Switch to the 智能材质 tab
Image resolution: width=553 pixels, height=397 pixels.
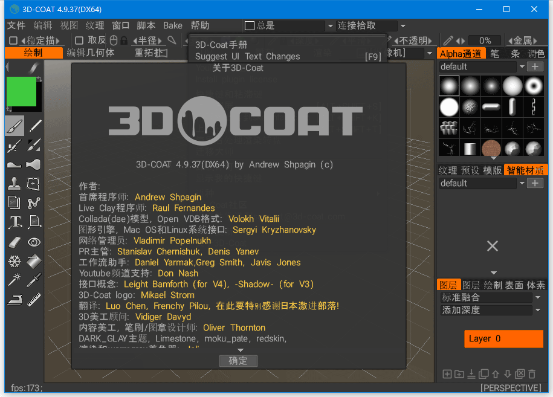pos(525,170)
